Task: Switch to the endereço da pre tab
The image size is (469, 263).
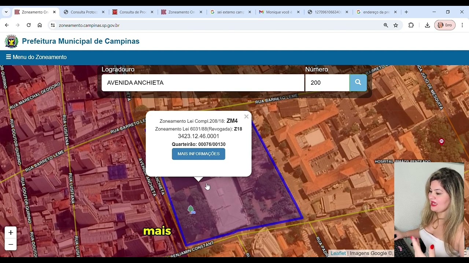Action: (x=376, y=12)
